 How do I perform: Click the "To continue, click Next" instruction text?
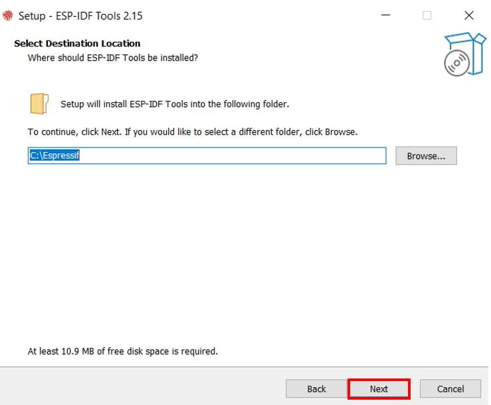(193, 131)
